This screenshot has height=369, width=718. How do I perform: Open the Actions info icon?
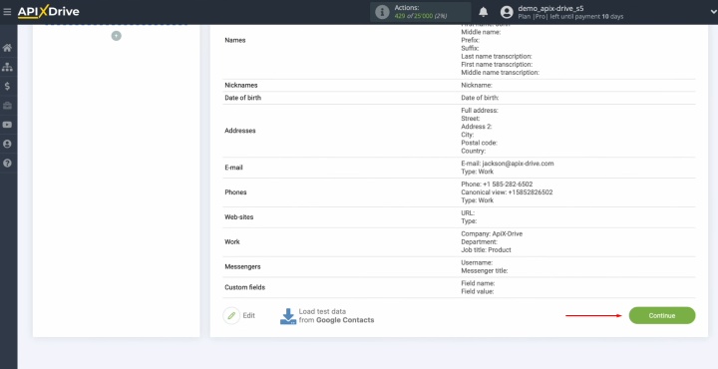pos(382,12)
